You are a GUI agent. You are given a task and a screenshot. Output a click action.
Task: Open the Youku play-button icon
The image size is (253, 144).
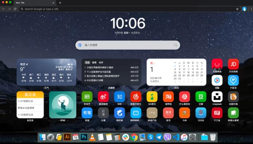pos(217,80)
